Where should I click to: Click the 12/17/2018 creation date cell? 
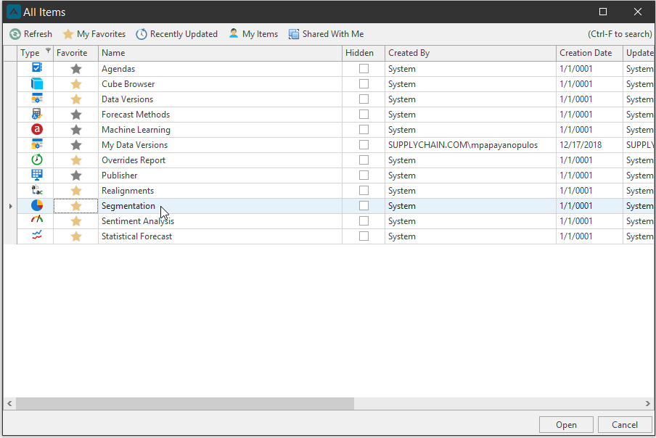coord(589,145)
